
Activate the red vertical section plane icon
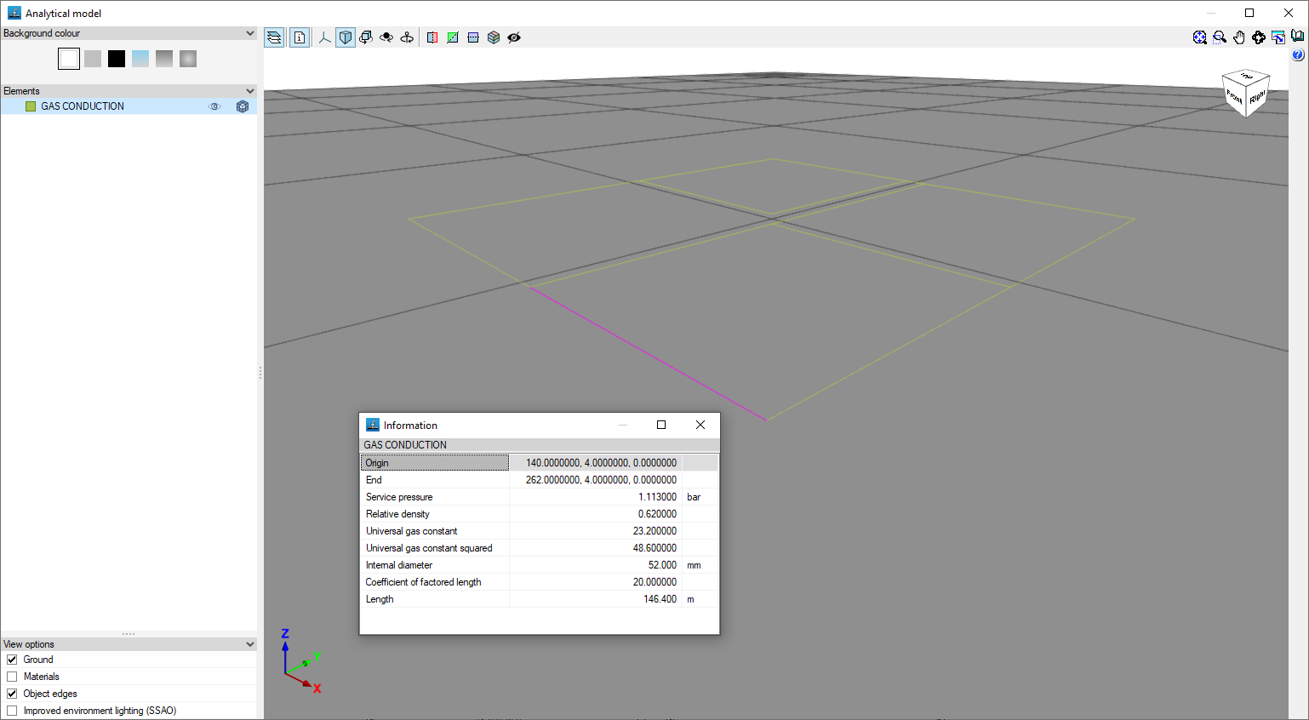(432, 37)
